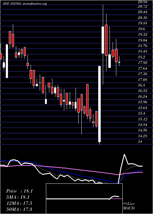Click the 16.24 price axis label
Image resolution: width=153 pixels, height=214 pixels.
[143, 97]
